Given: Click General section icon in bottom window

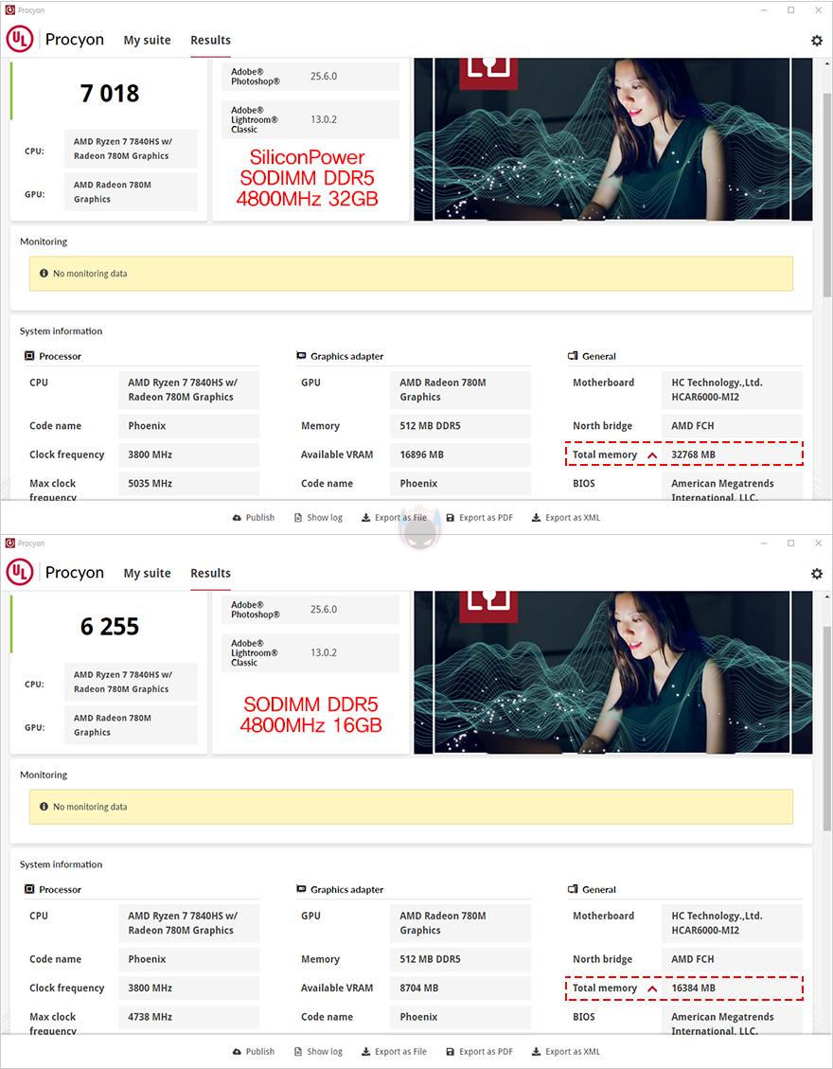Looking at the screenshot, I should click(573, 889).
